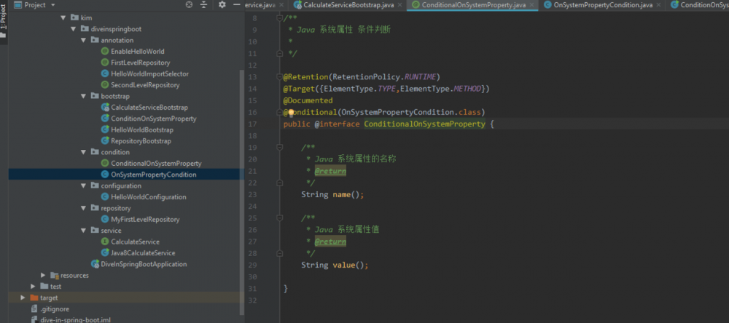Screen dimensions: 729x323
Task: Close the CalculateServiceBootstrap.java tab
Action: coord(399,5)
